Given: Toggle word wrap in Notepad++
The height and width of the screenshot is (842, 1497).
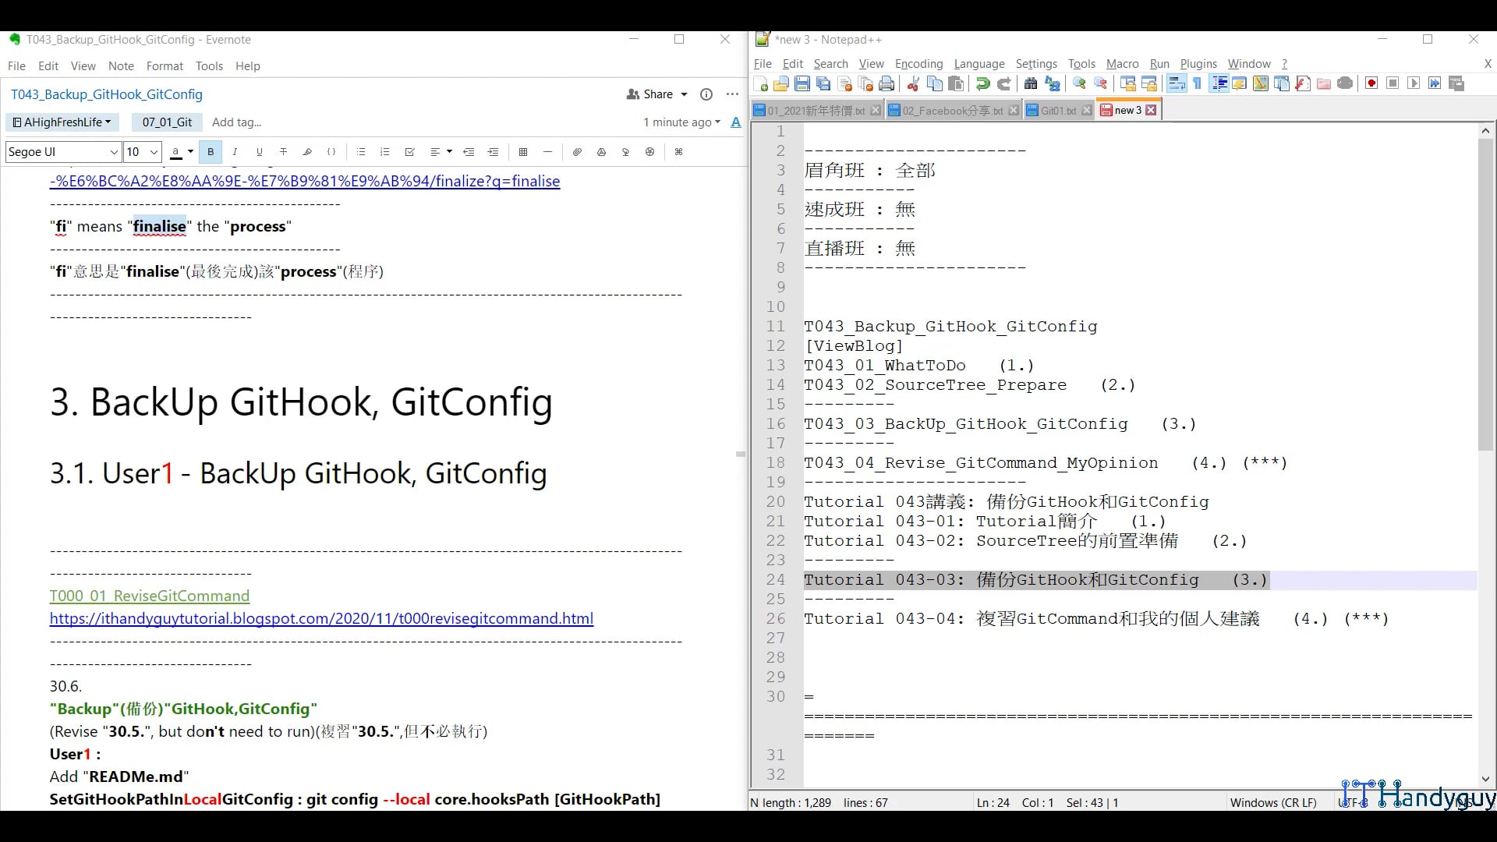Looking at the screenshot, I should 1176,83.
